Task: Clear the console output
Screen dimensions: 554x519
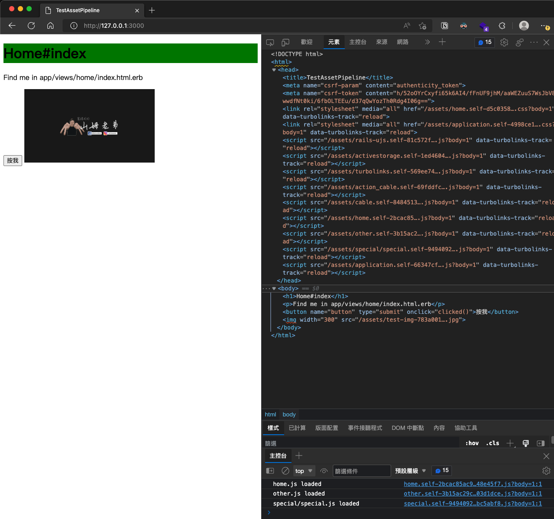Action: [x=285, y=471]
